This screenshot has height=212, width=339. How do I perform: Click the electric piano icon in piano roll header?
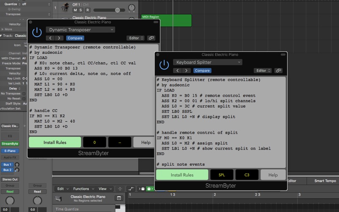[x=58, y=198]
